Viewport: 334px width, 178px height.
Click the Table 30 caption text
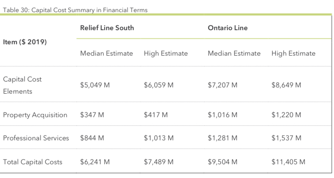pyautogui.click(x=75, y=10)
